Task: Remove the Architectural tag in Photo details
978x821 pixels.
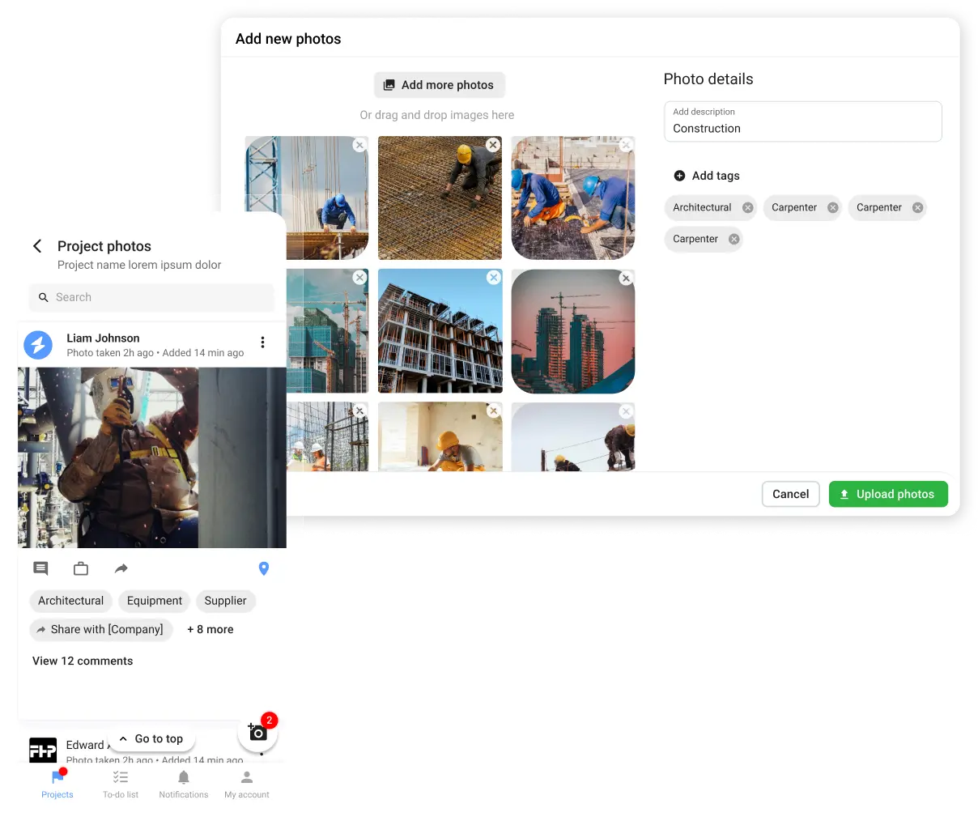Action: click(748, 208)
